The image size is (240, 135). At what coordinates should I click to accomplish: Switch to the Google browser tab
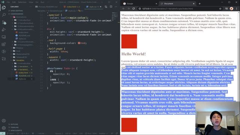point(130,4)
